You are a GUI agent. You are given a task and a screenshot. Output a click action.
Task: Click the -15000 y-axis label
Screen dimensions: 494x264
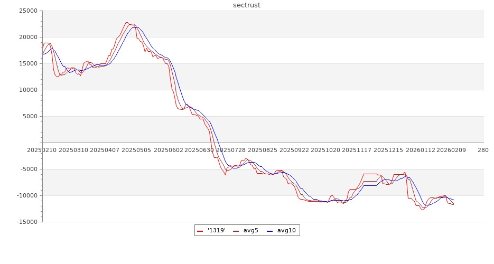pos(26,222)
